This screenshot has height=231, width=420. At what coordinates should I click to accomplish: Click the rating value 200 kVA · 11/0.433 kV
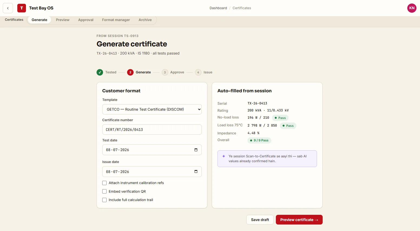pyautogui.click(x=268, y=110)
